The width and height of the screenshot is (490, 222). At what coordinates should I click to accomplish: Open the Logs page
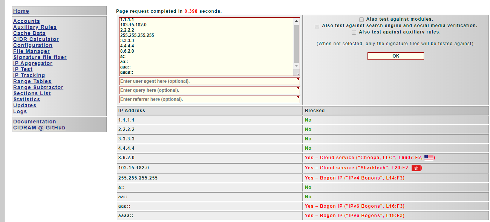[x=20, y=112]
